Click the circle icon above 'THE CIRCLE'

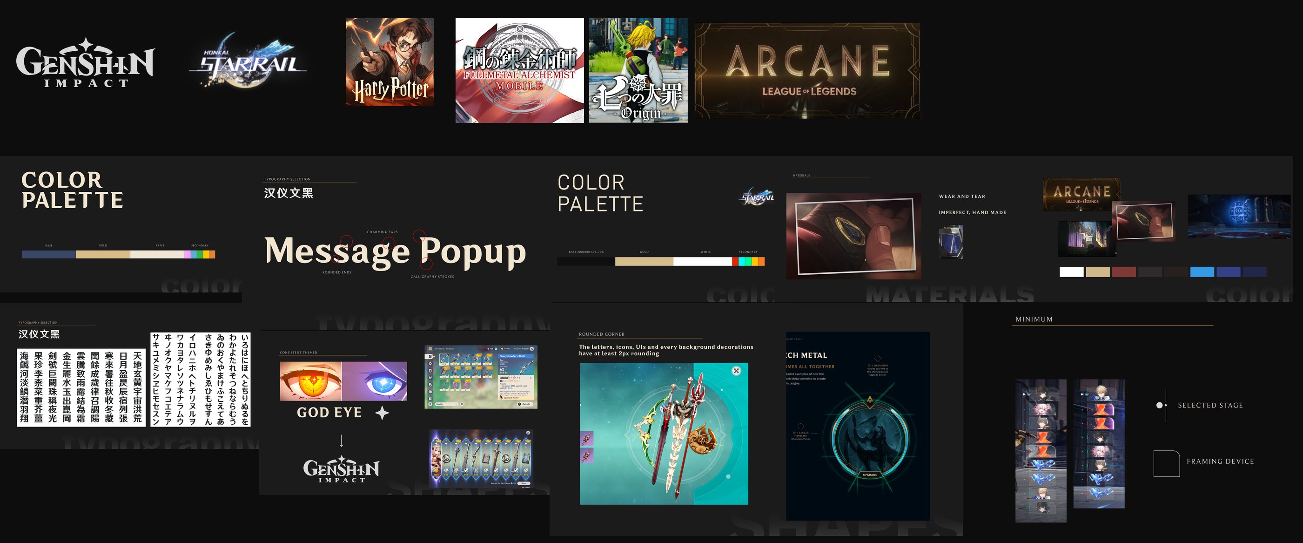pos(800,427)
